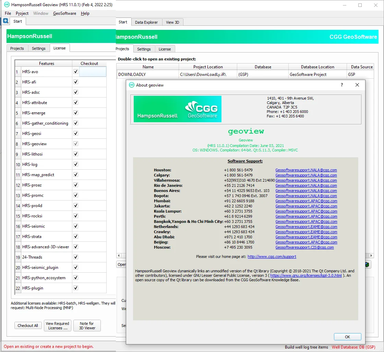Close the About geoview dialog

tap(357, 85)
